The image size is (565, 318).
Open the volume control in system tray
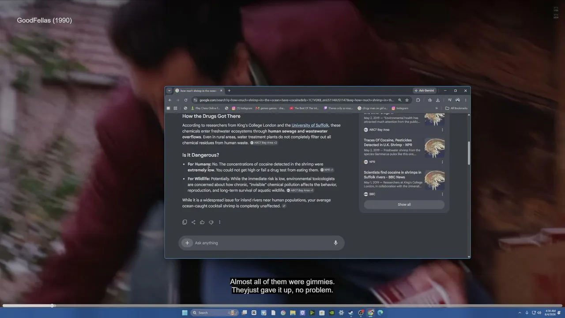(x=539, y=313)
